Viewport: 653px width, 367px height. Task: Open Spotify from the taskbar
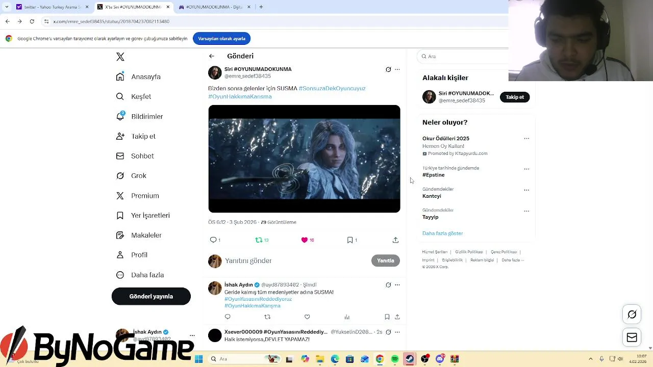[x=395, y=359]
